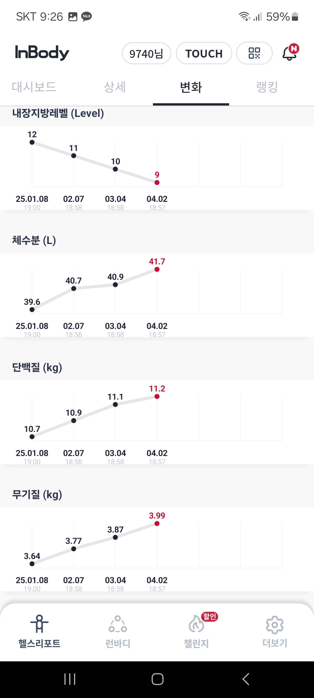Open Android recent apps button
The width and height of the screenshot is (314, 698).
[x=70, y=679]
